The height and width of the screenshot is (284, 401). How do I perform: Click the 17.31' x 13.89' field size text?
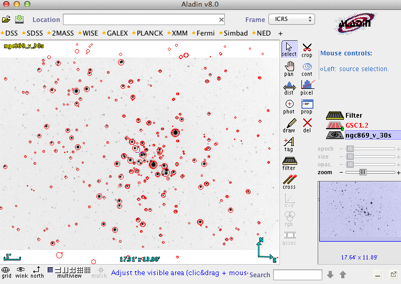click(x=139, y=259)
